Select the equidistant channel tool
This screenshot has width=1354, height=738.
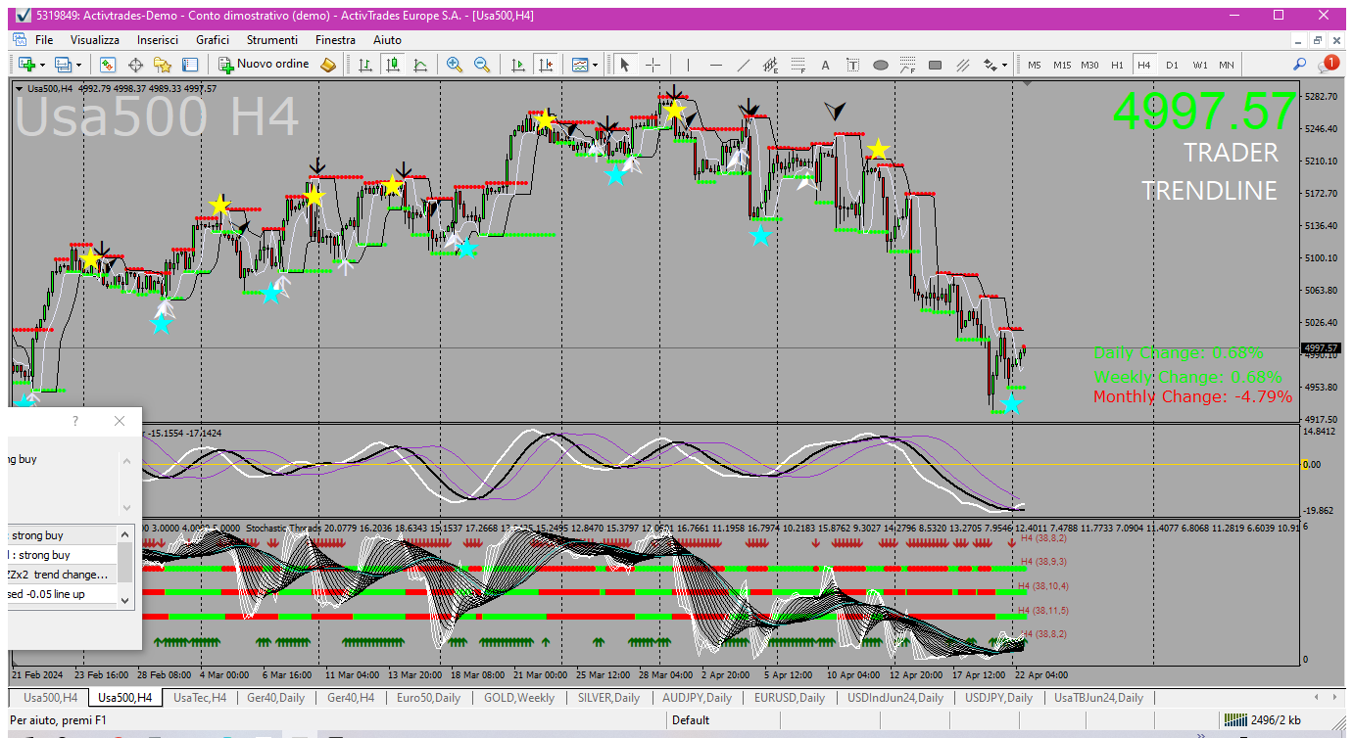pyautogui.click(x=771, y=65)
